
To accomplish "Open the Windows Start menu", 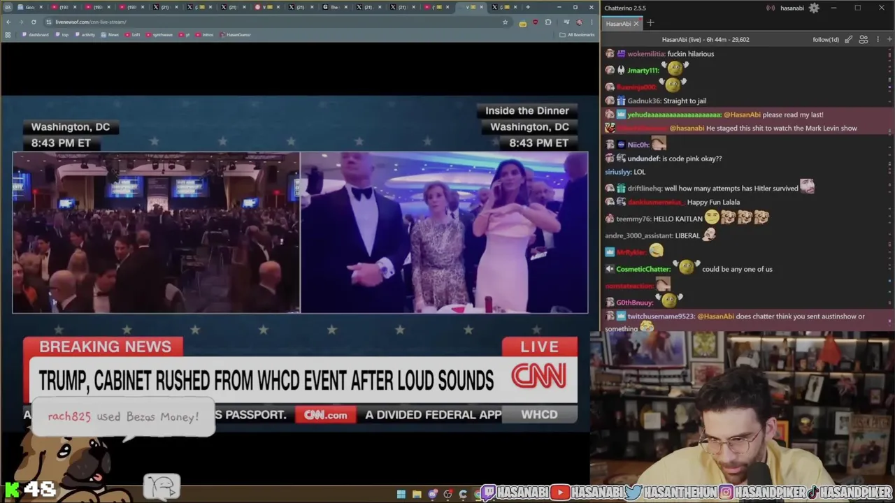I will coord(401,495).
